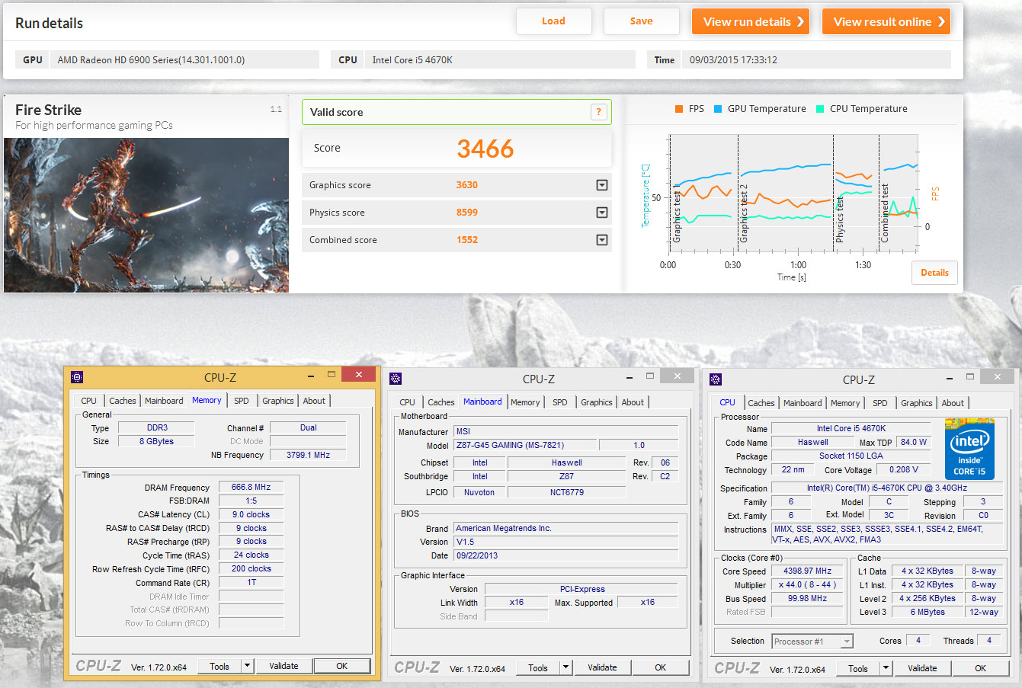Expand the Graphics score details
The height and width of the screenshot is (688, 1022).
(602, 185)
